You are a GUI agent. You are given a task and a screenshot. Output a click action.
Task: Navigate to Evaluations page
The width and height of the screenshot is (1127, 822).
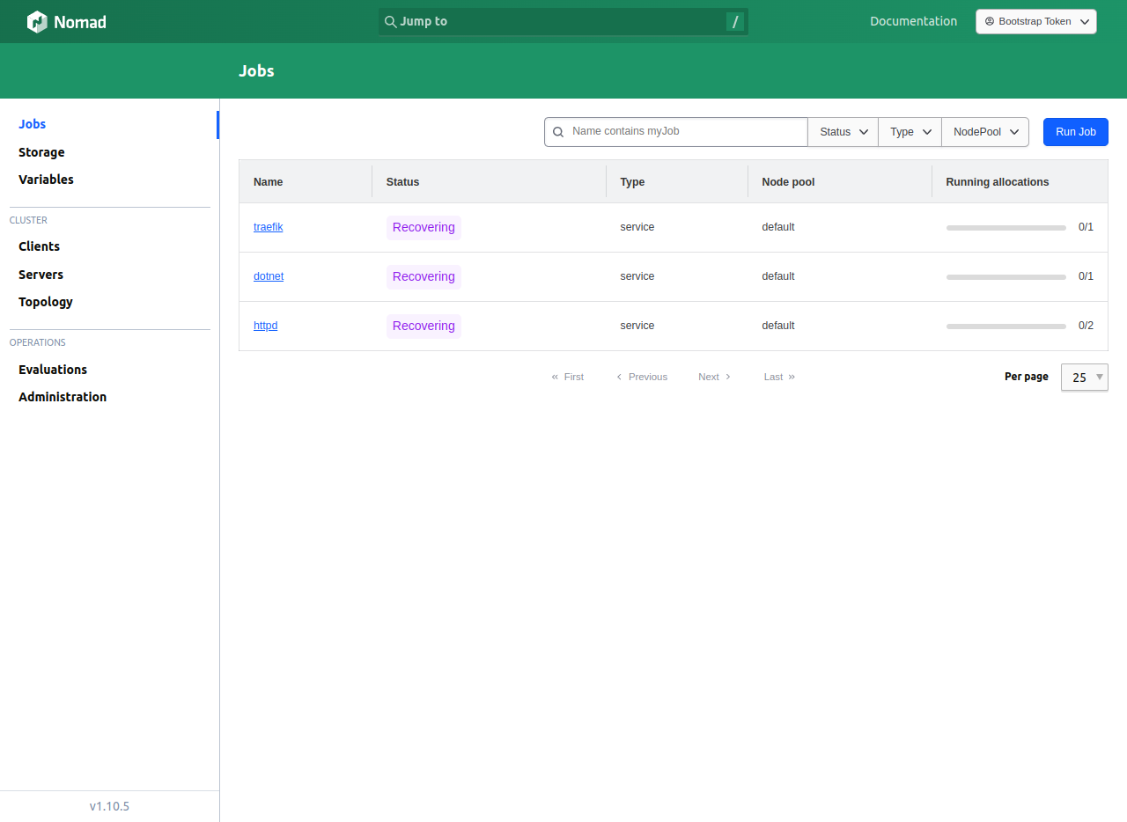coord(53,370)
